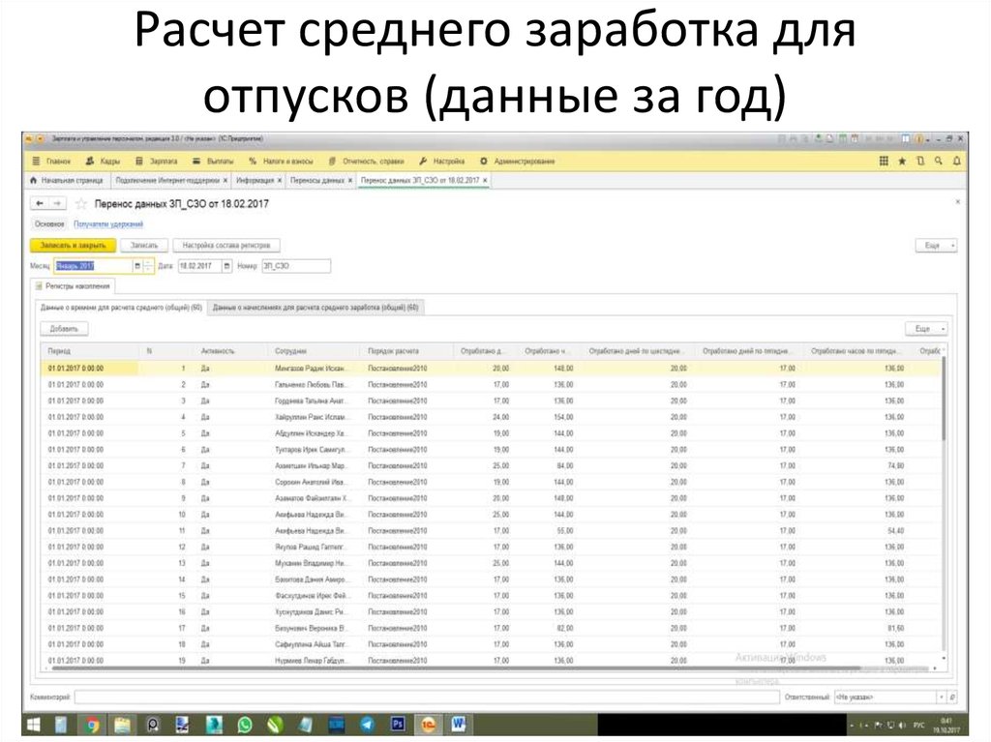
Task: Open the global search magnifier
Action: (939, 162)
